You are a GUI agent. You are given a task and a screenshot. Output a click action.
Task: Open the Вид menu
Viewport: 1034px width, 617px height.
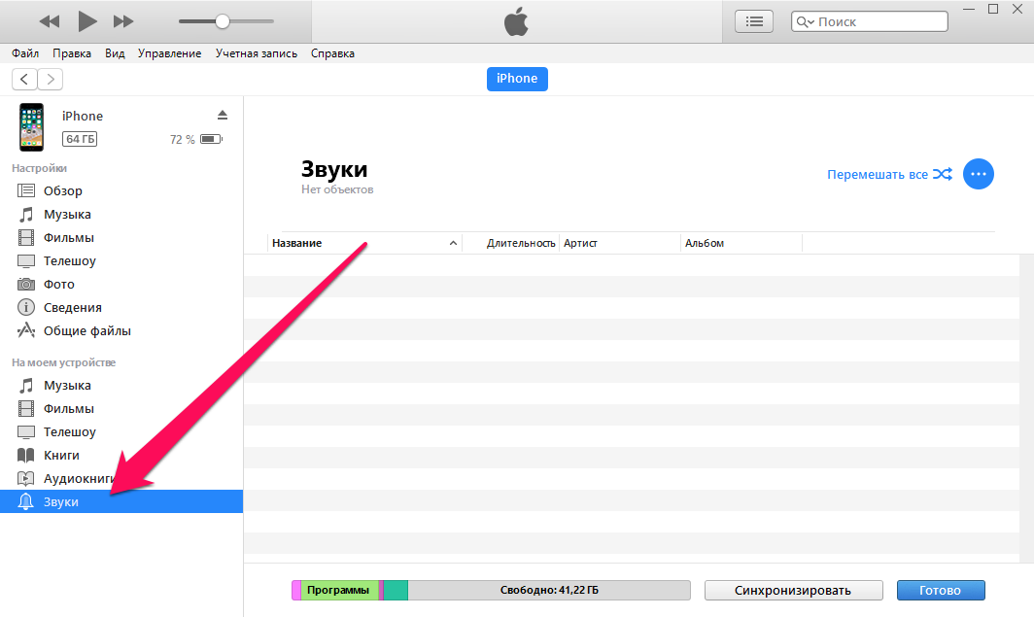(115, 53)
